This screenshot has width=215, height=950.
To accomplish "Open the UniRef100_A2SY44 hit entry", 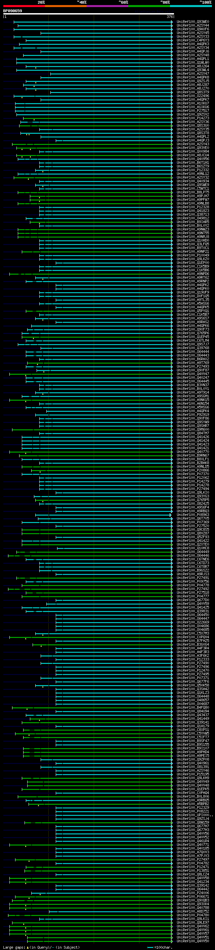I will point(193,26).
